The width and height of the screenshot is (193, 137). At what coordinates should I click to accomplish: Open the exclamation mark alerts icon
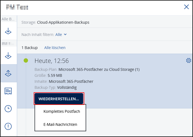[x=8, y=126]
